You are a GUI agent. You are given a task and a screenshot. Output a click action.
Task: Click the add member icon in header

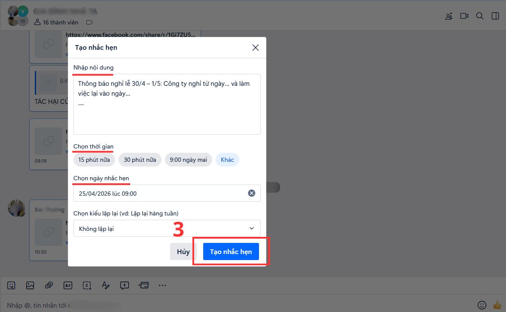(449, 16)
